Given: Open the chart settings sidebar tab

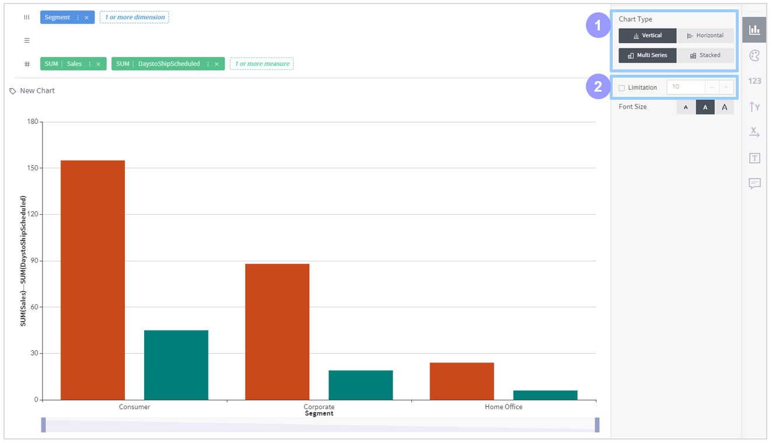Looking at the screenshot, I should pos(754,30).
